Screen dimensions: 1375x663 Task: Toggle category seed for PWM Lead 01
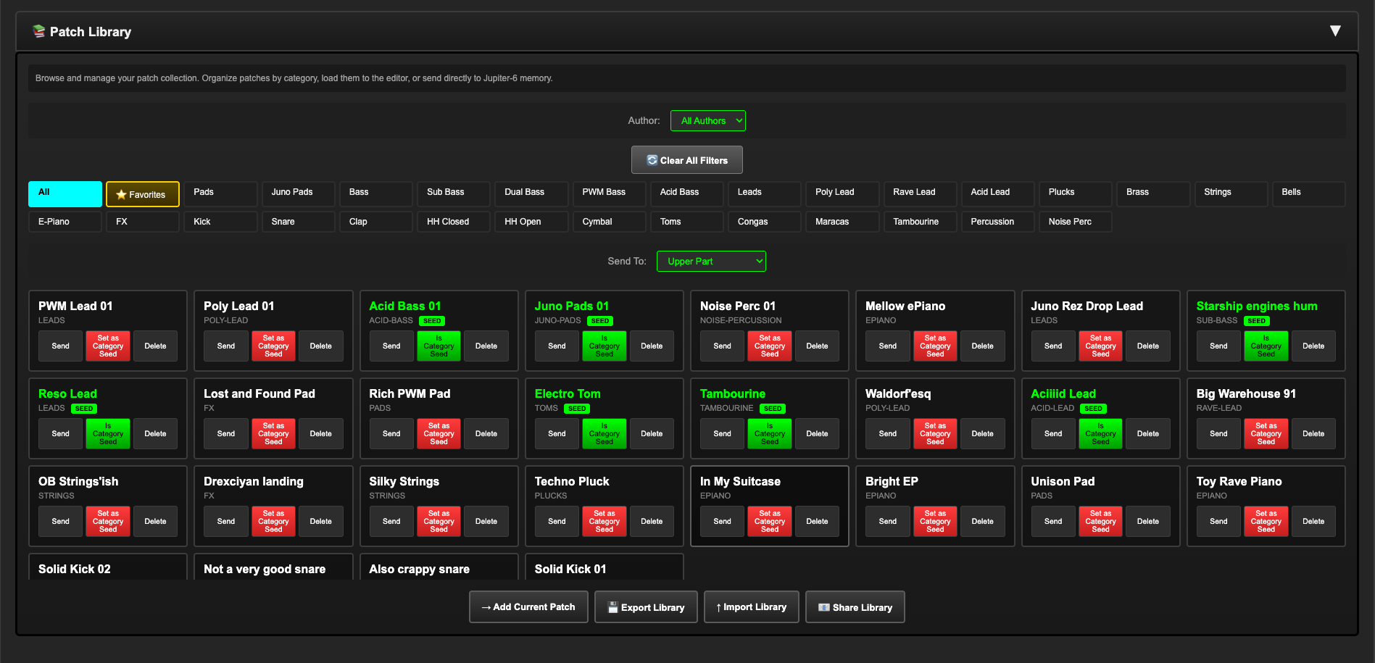[108, 346]
